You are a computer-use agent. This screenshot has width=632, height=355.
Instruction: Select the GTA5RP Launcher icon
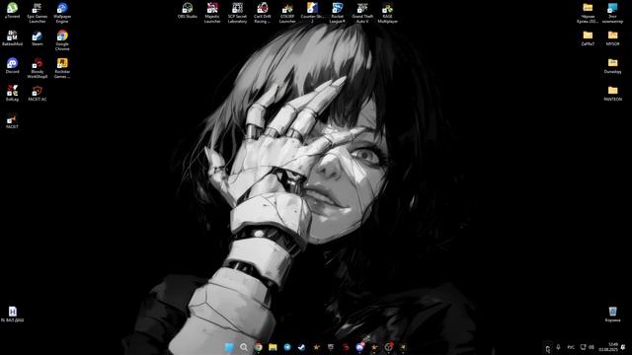287,13
